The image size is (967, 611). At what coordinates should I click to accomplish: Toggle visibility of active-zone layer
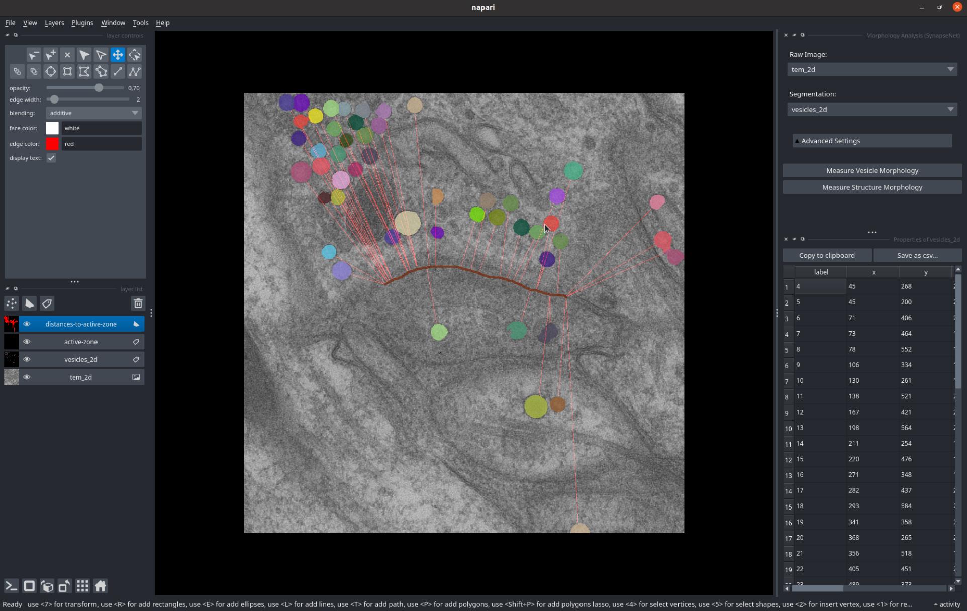click(26, 341)
